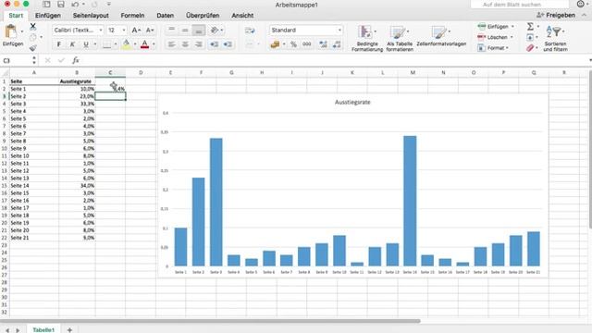The width and height of the screenshot is (592, 333).
Task: Switch to the Formeln tab
Action: click(x=132, y=16)
